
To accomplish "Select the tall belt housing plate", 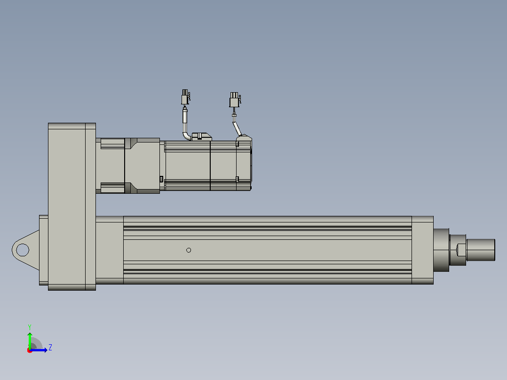I will pyautogui.click(x=72, y=206).
